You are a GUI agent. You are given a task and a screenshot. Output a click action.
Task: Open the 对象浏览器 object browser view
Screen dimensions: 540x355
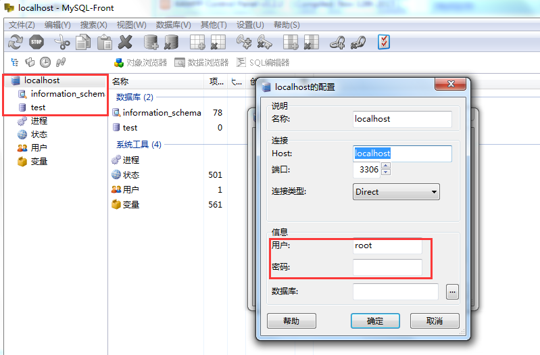coord(141,63)
